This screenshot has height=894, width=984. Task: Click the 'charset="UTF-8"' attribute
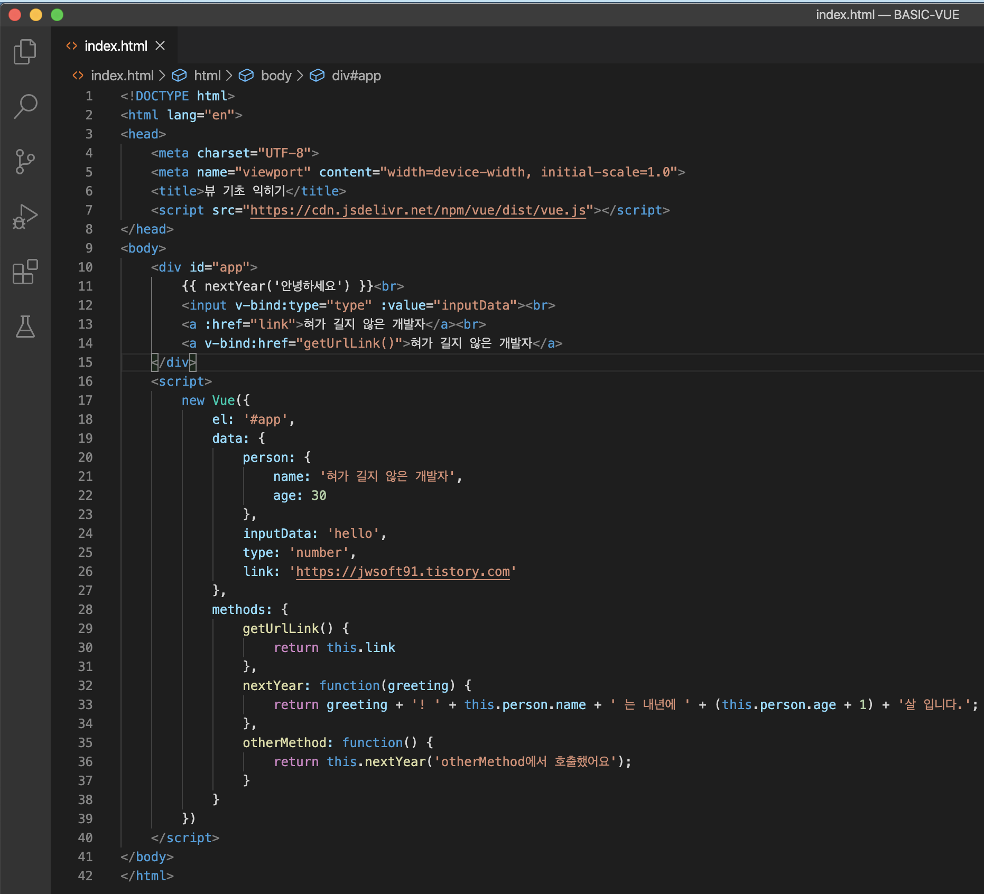click(254, 153)
